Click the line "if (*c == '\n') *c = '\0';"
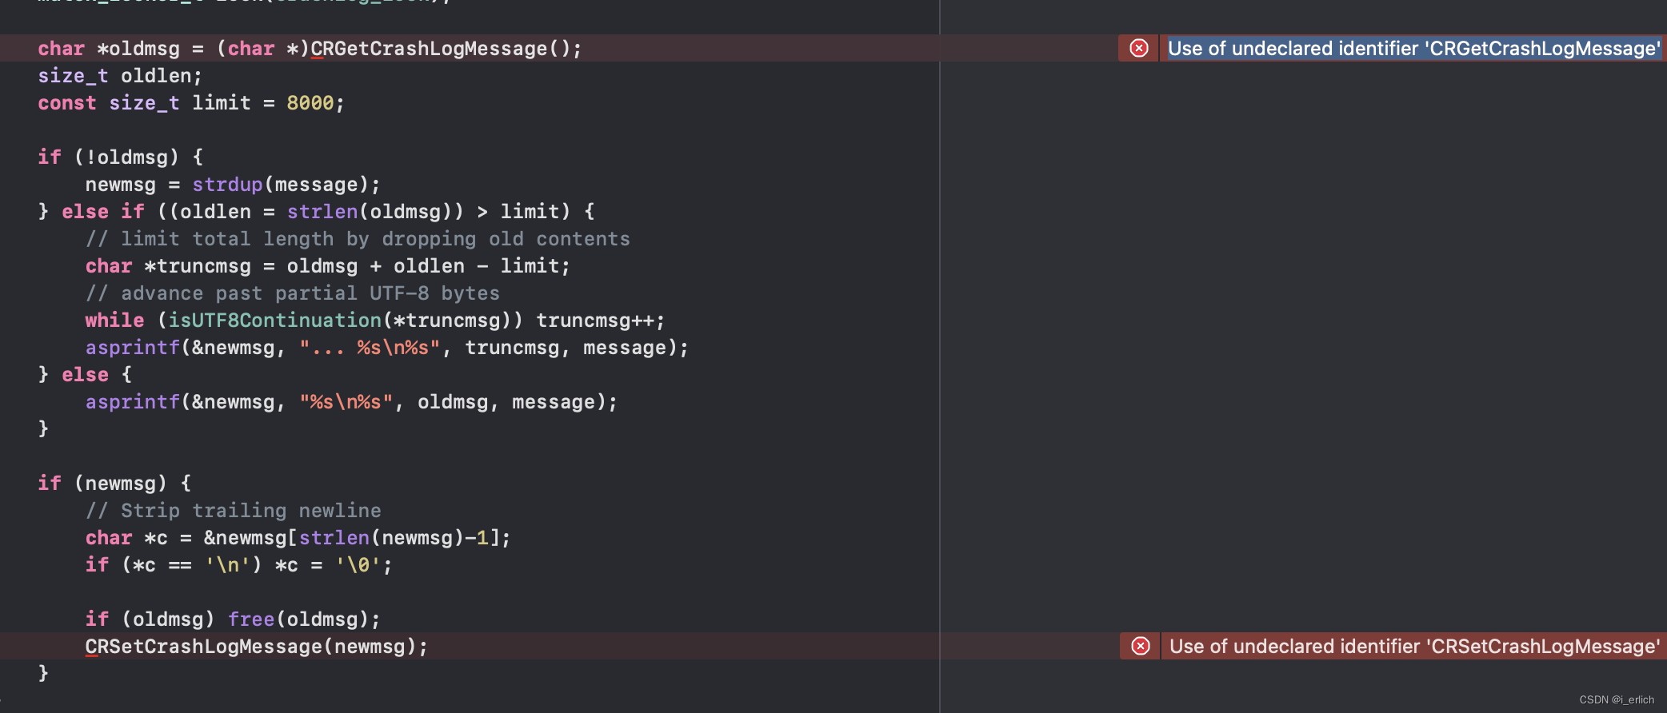The height and width of the screenshot is (713, 1667). point(238,565)
